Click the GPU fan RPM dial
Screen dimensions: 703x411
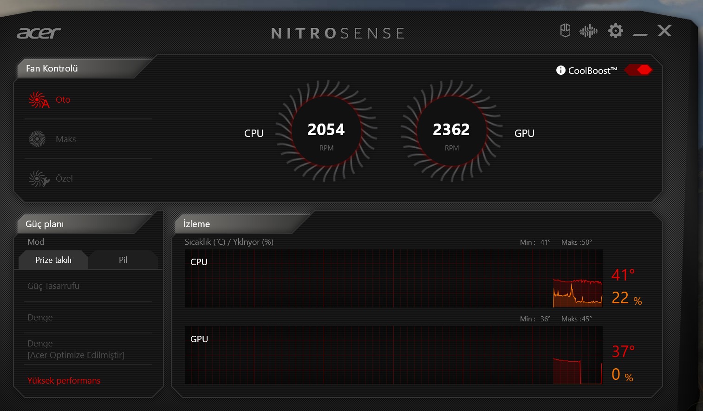click(452, 131)
